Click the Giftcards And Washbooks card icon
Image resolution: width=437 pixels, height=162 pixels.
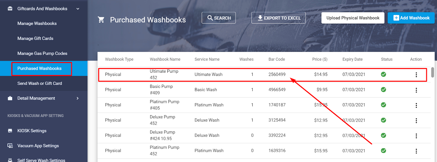click(10, 8)
